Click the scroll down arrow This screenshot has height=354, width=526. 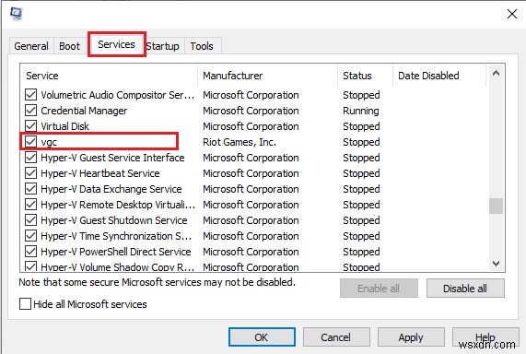[496, 264]
